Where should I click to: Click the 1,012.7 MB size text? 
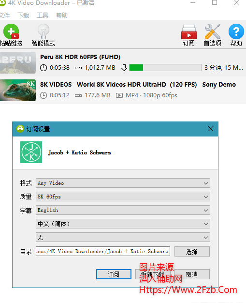[x=100, y=68]
